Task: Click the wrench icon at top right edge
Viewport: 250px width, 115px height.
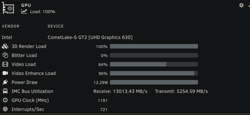Action: [249, 5]
